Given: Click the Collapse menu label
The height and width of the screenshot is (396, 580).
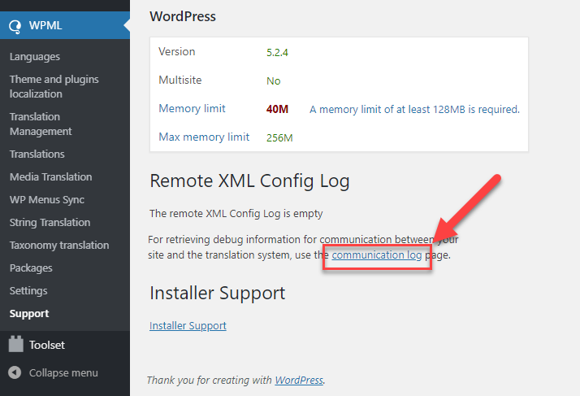Looking at the screenshot, I should pyautogui.click(x=63, y=372).
